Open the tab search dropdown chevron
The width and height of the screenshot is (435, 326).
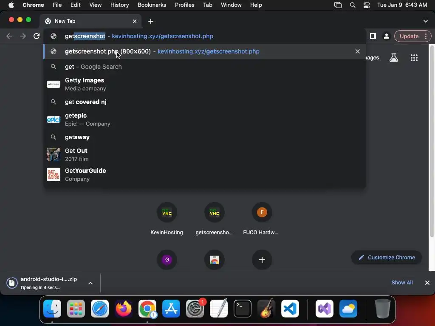426,21
